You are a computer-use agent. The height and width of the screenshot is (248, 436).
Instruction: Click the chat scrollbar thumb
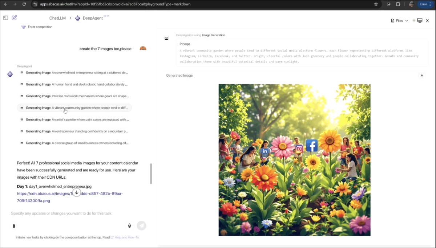click(x=151, y=174)
